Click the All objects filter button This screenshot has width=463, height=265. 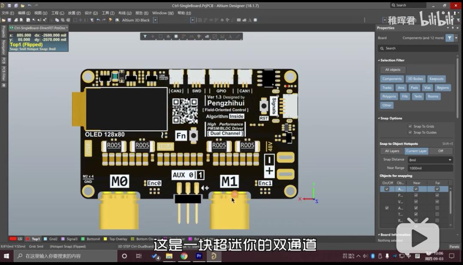393,69
